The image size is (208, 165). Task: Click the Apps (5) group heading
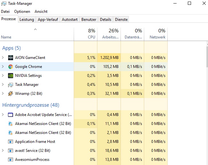coord(12,48)
